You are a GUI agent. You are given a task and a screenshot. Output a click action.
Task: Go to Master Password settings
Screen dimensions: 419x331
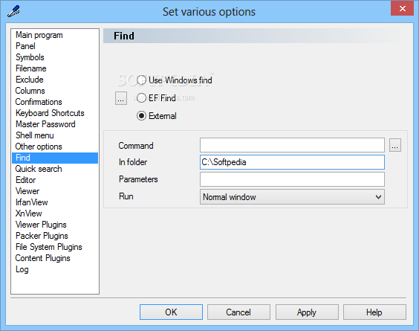45,124
